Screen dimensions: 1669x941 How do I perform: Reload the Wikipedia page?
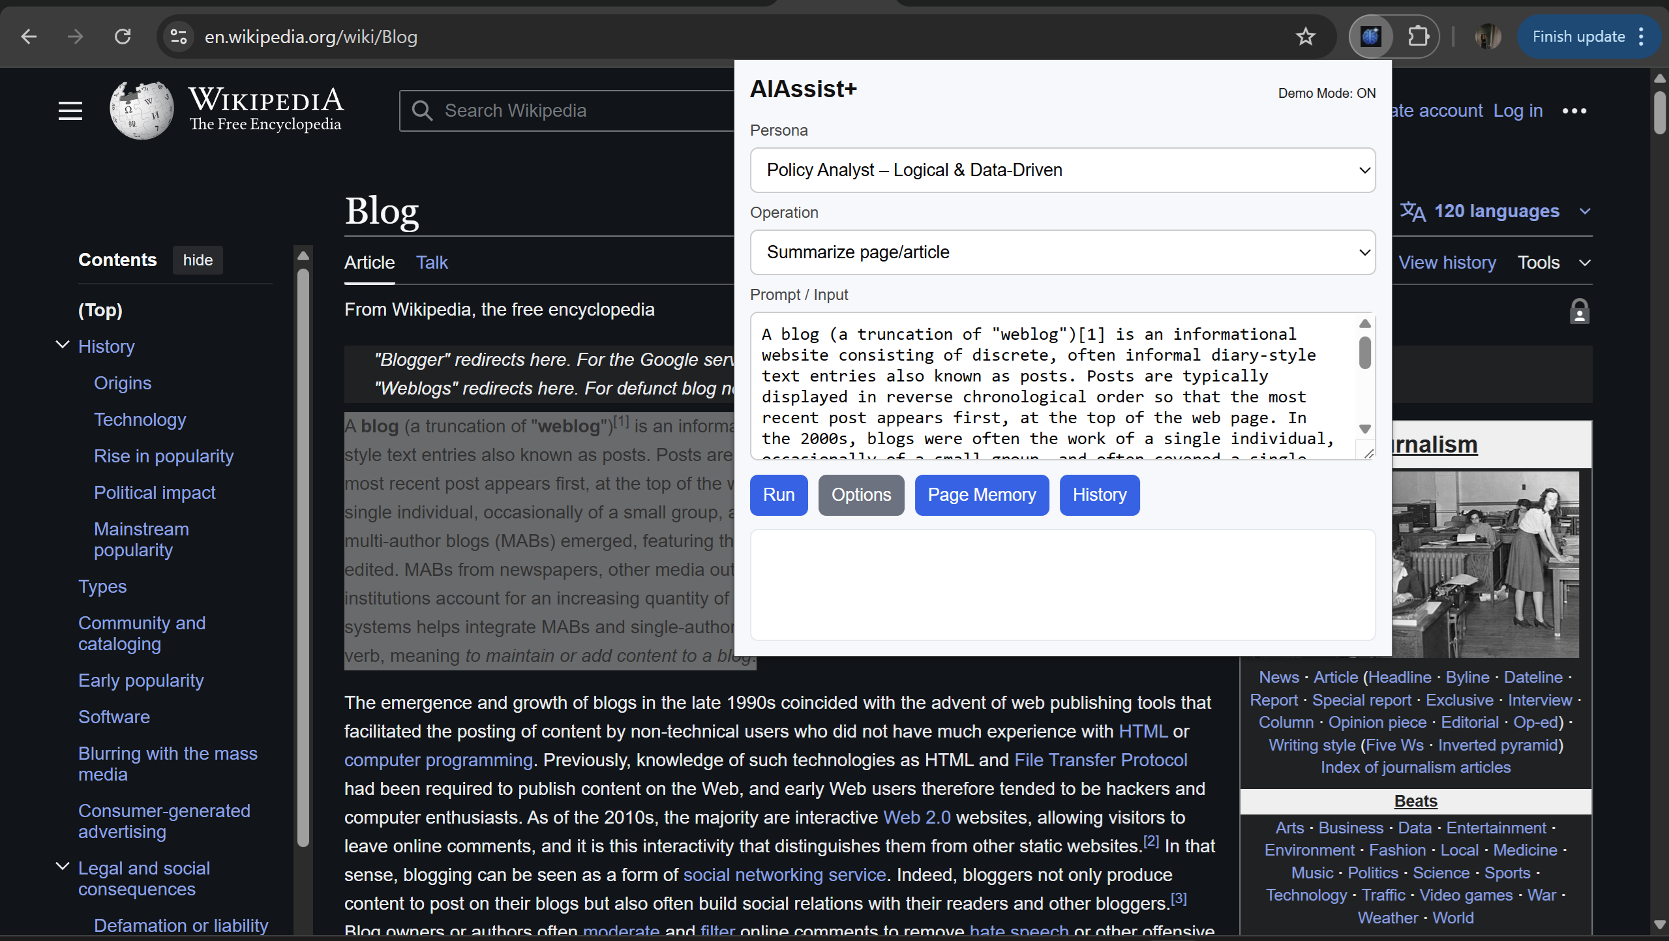click(123, 37)
